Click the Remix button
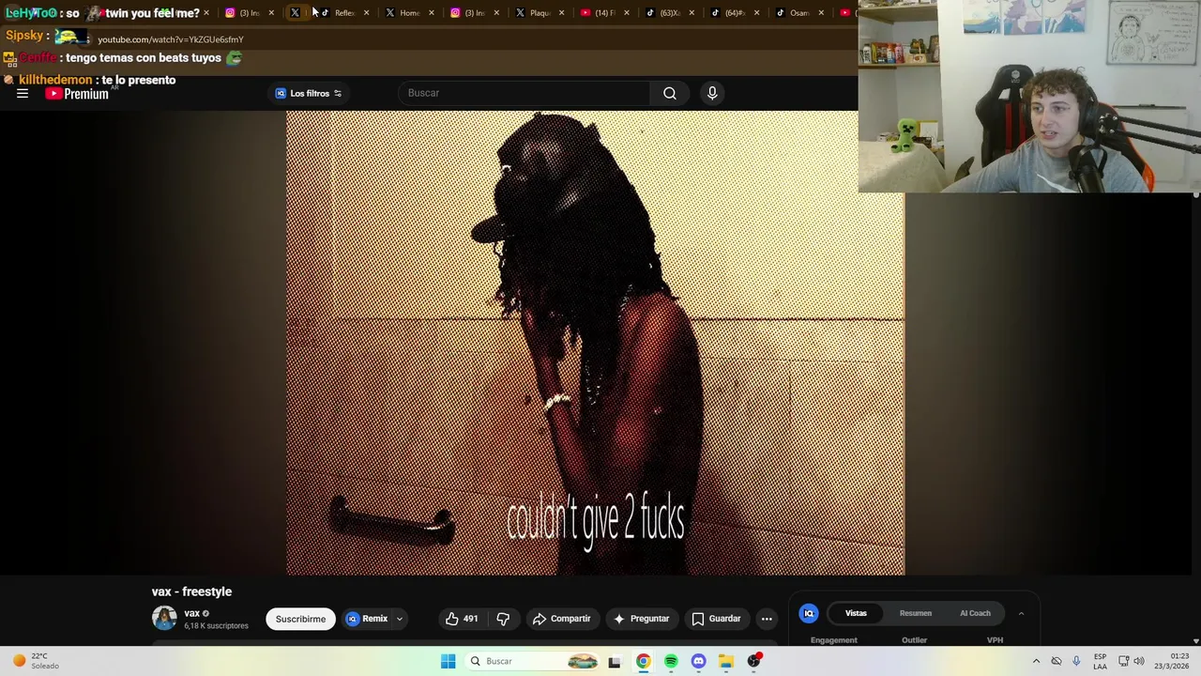This screenshot has height=676, width=1201. point(367,619)
